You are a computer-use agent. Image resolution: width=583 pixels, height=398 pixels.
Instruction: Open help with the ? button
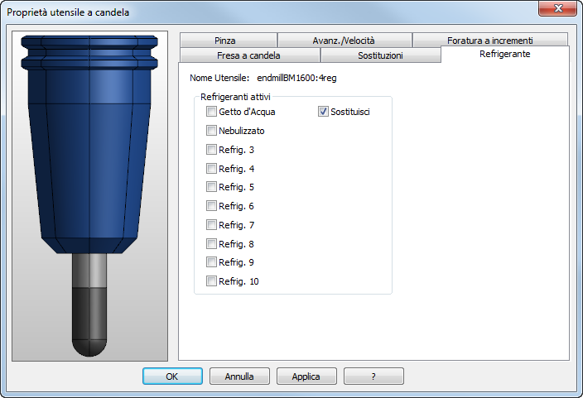point(373,376)
